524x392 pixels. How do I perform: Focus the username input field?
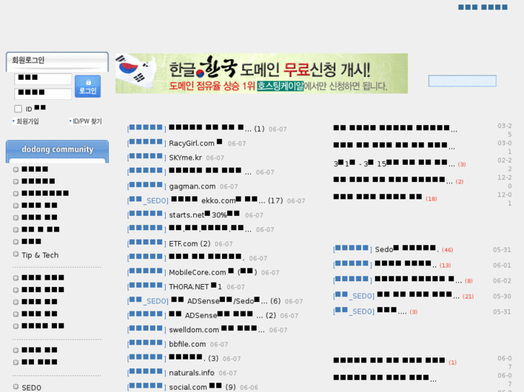tap(43, 79)
